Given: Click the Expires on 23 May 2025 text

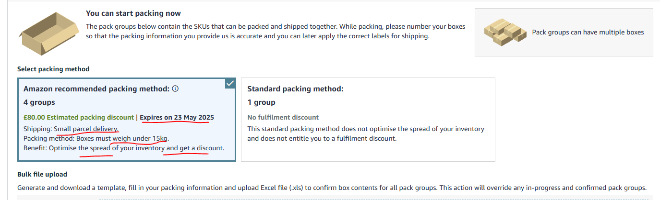Looking at the screenshot, I should [177, 117].
